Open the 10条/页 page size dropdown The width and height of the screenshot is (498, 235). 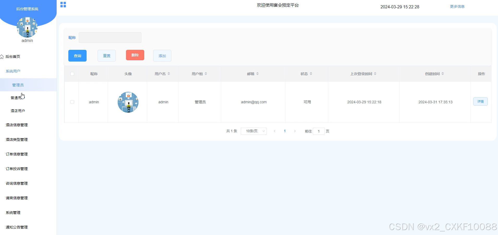click(254, 131)
